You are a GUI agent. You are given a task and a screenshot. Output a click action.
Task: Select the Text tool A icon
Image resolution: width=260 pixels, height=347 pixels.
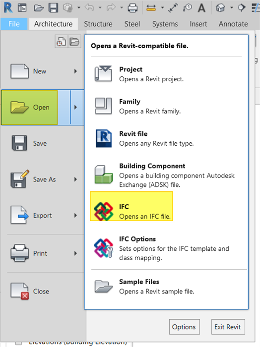pos(201,8)
